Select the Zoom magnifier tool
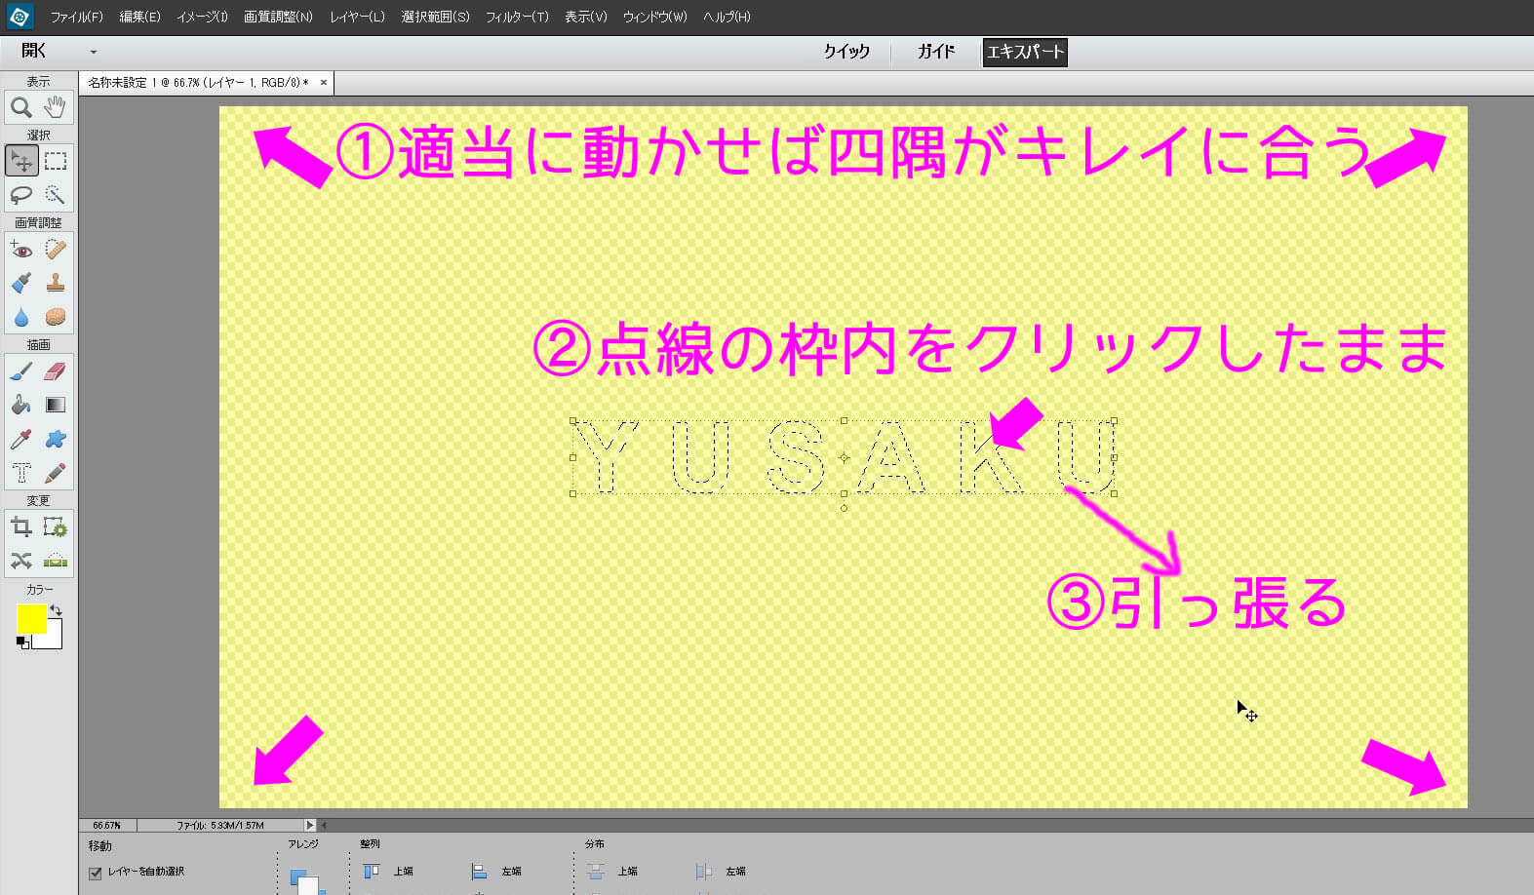The image size is (1534, 895). click(20, 107)
